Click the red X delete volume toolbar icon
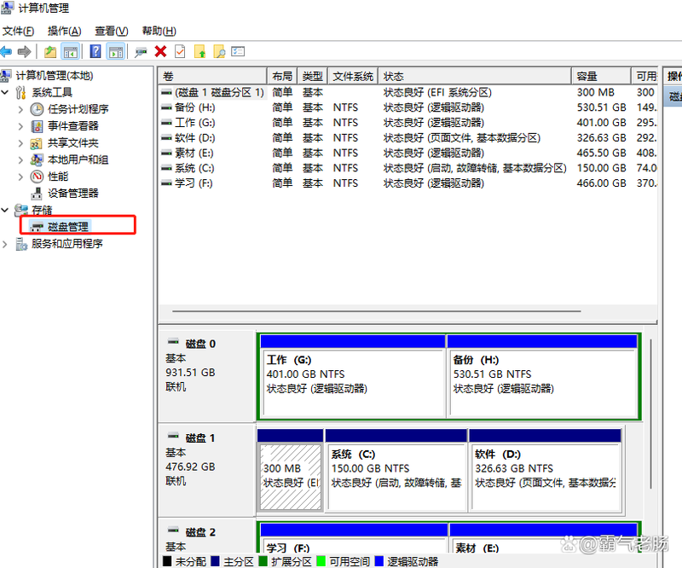682x568 pixels. [x=161, y=51]
